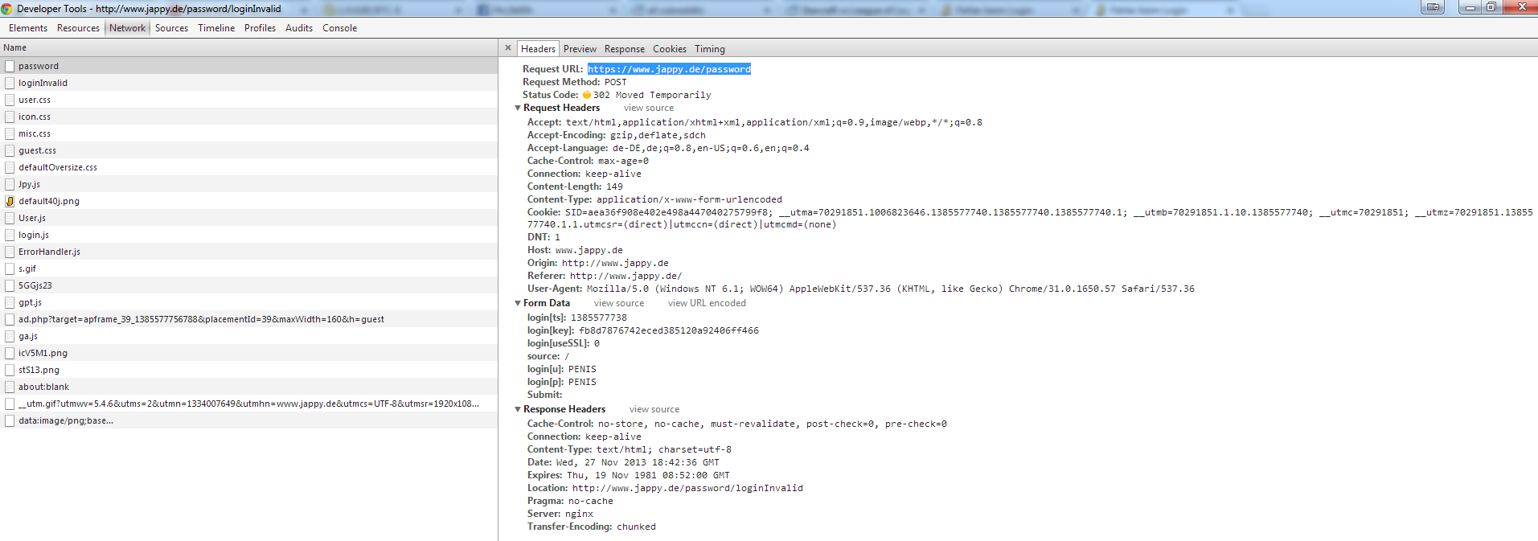Select the password request in list
Viewport: 1538px width, 541px height.
39,66
